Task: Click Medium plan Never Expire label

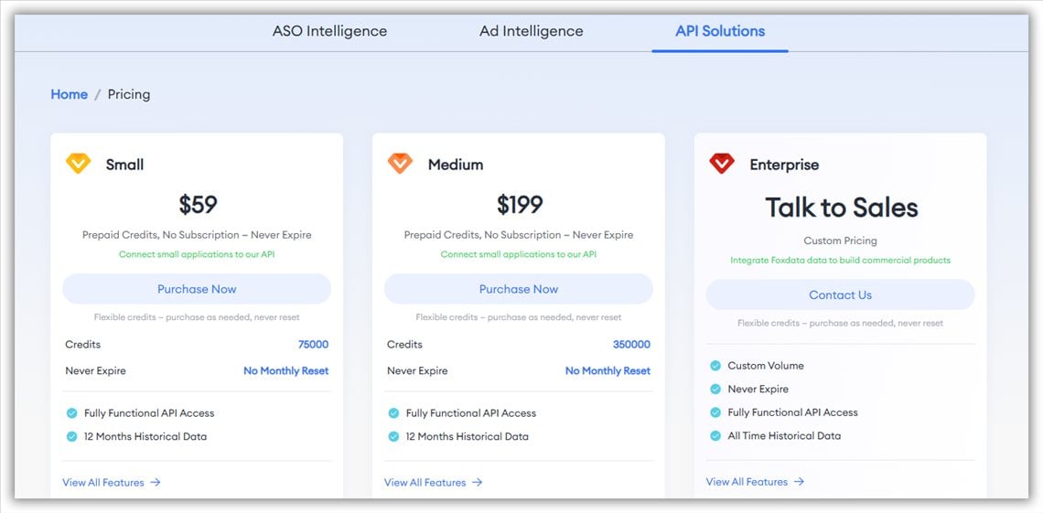Action: 418,370
